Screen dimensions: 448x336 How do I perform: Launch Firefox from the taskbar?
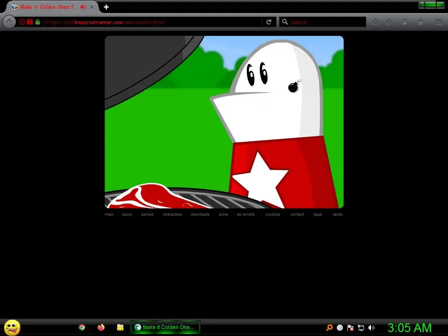click(101, 327)
